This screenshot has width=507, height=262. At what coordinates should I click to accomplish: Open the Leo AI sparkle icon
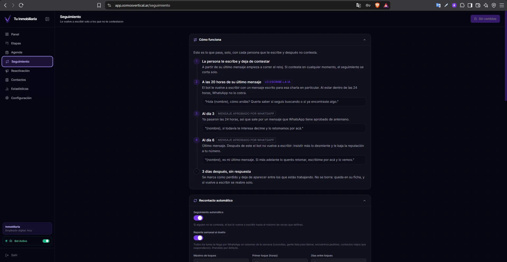pyautogui.click(x=486, y=5)
